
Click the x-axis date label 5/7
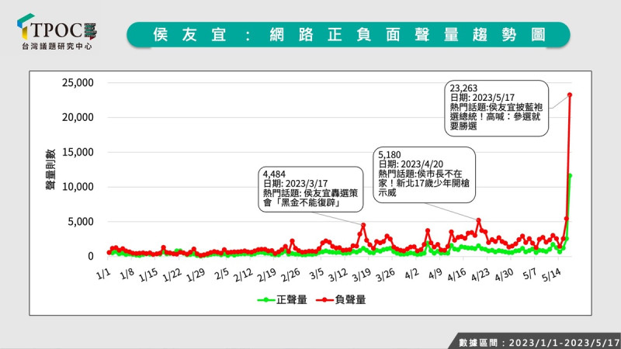pyautogui.click(x=530, y=274)
